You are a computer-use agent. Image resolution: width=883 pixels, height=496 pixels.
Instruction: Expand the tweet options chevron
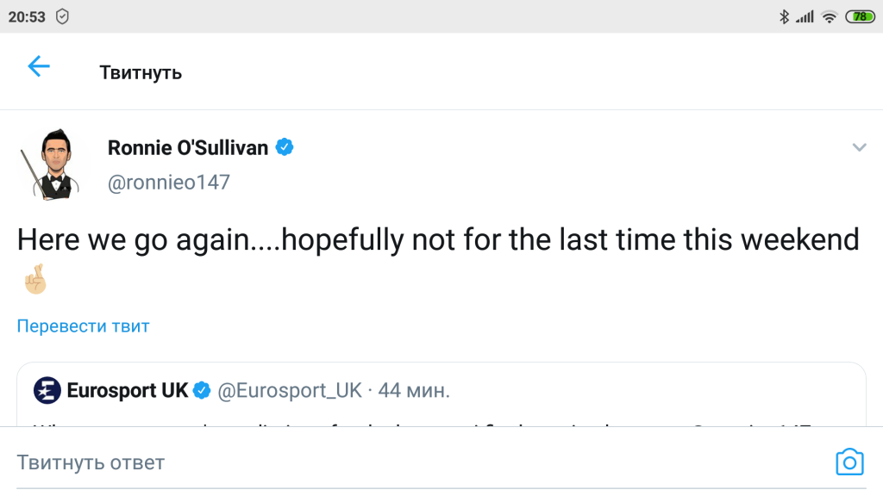pos(859,148)
